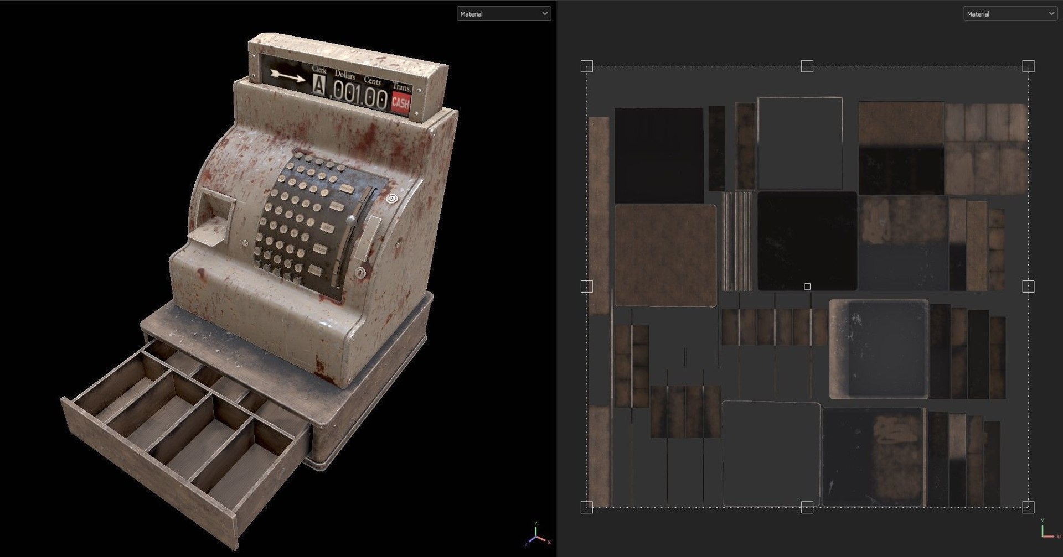Click the Clerk A indicator on the register display
The width and height of the screenshot is (1063, 557).
pos(320,86)
